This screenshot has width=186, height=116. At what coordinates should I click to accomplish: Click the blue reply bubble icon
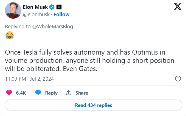click(38, 93)
